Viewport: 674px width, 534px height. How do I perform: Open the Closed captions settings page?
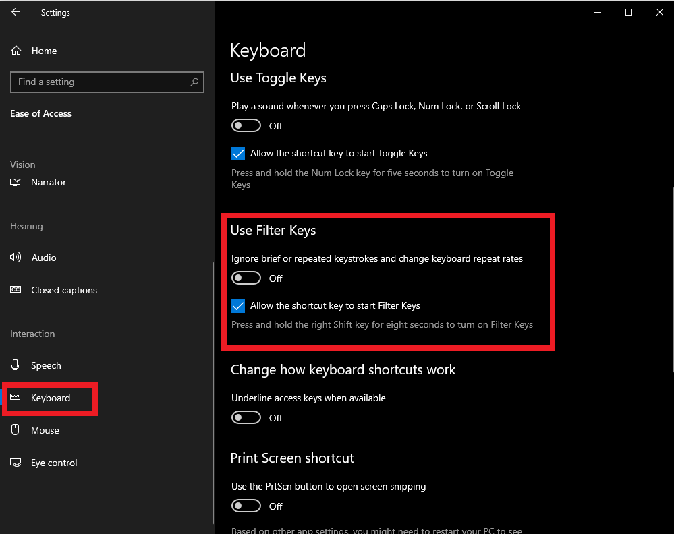click(64, 290)
